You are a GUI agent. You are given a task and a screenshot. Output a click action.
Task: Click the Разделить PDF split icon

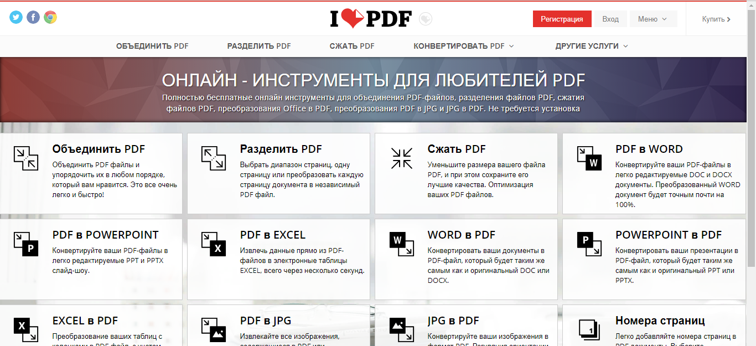(x=214, y=158)
